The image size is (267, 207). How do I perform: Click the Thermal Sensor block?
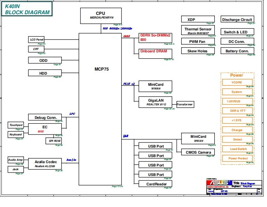click(x=198, y=30)
